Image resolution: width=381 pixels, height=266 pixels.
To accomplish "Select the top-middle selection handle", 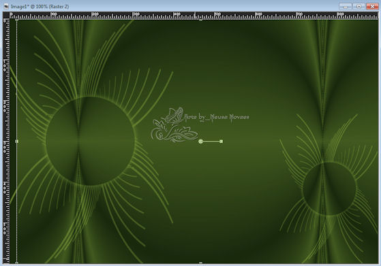I will click(200, 20).
